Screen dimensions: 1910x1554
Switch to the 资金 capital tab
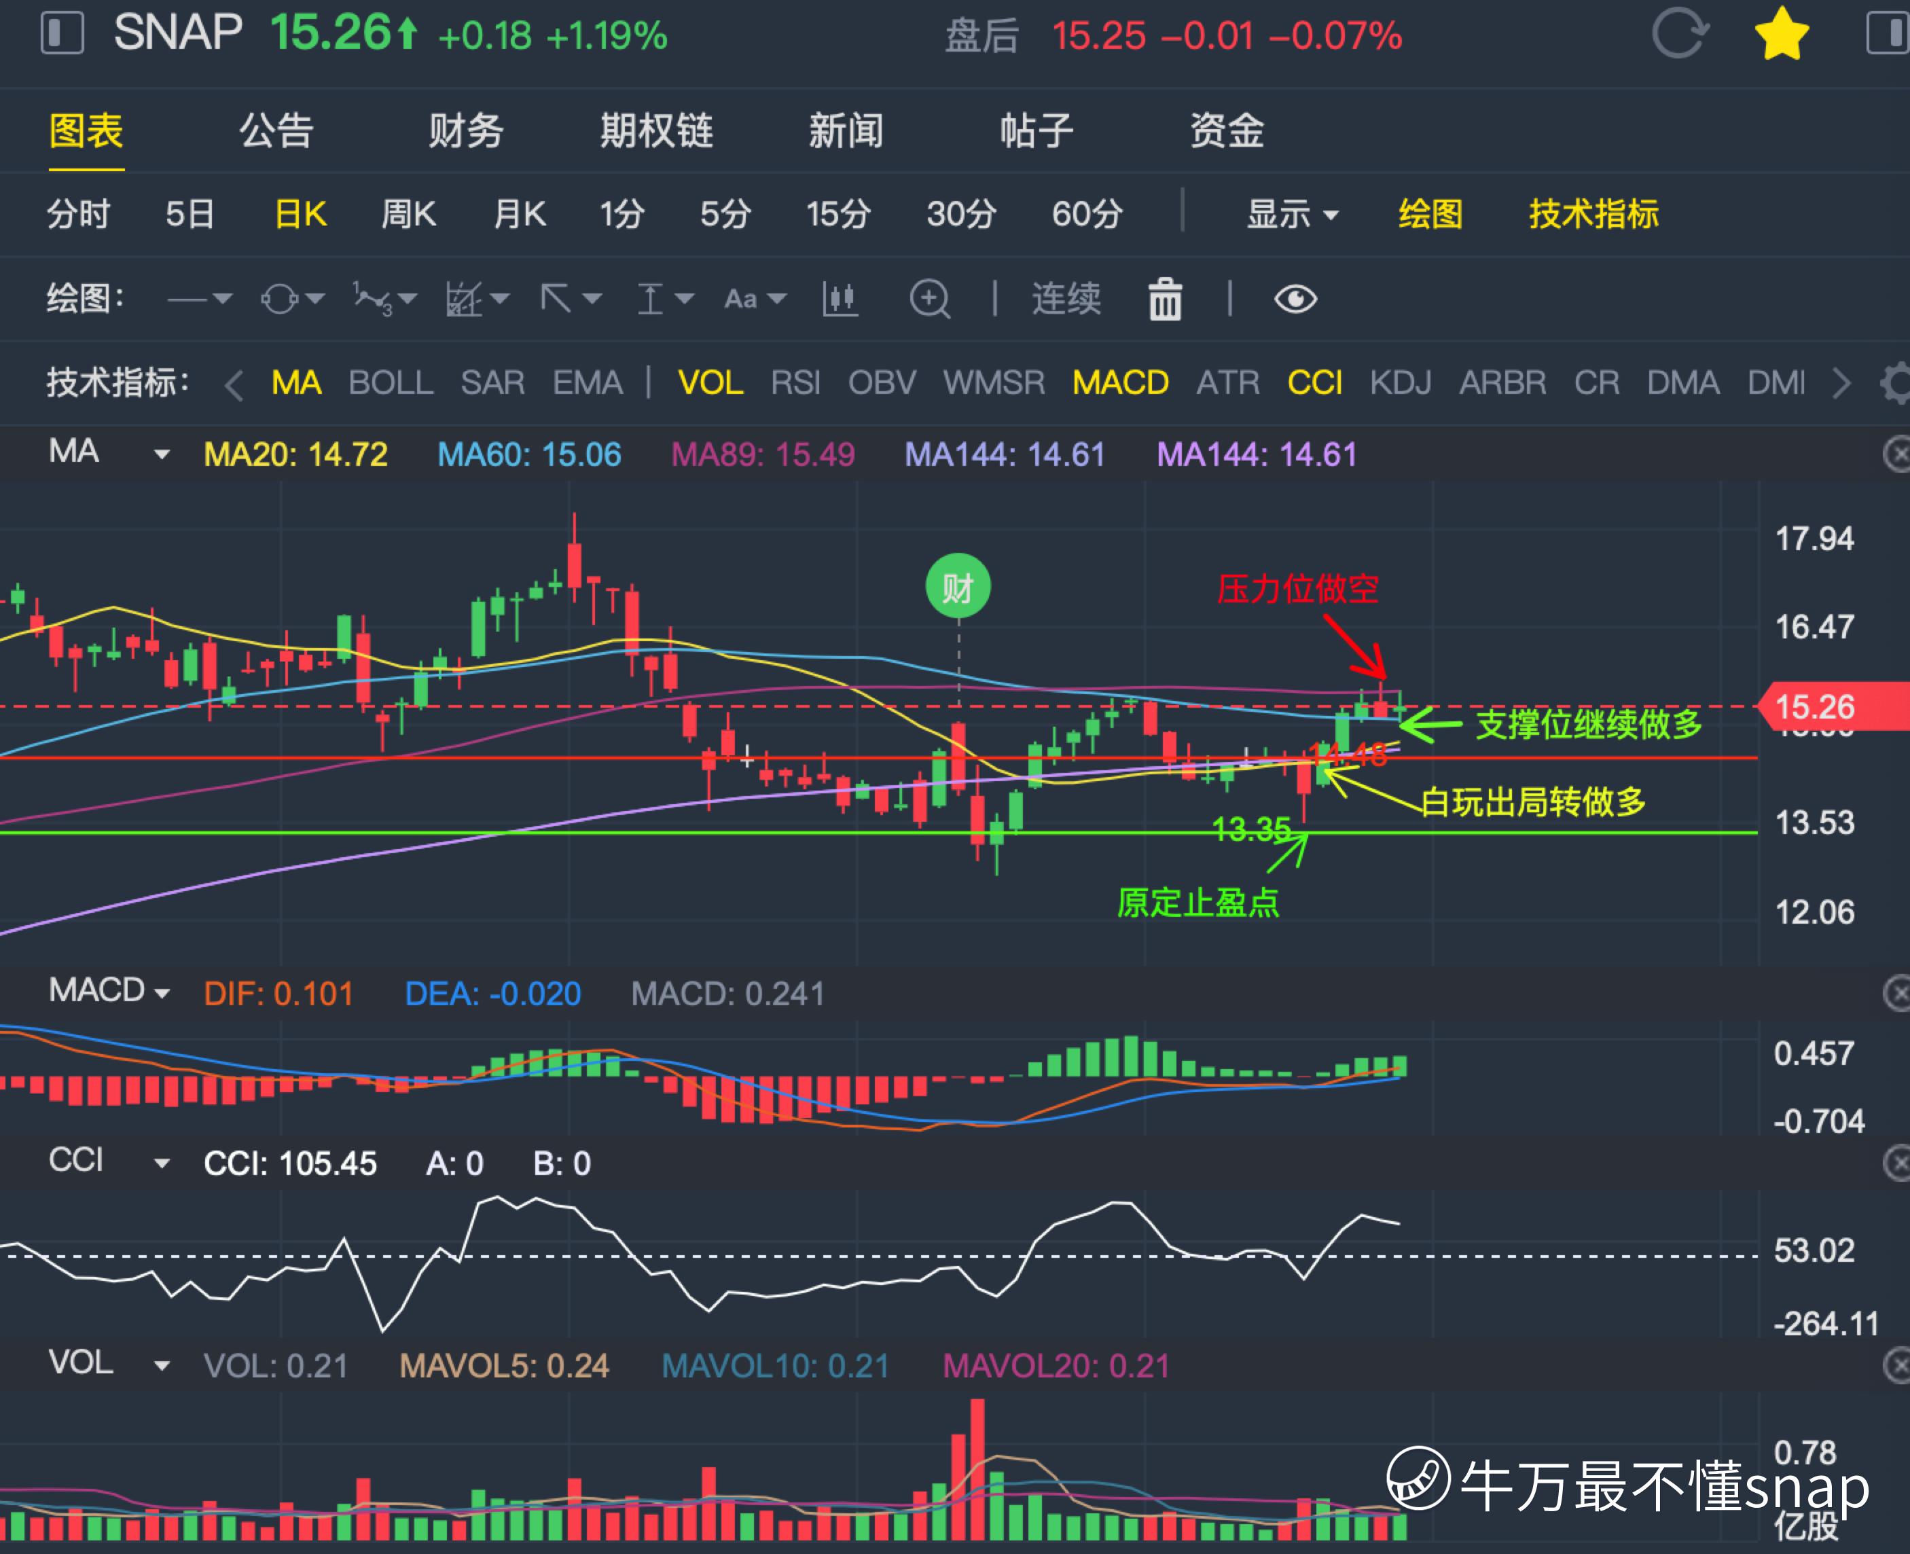[x=1226, y=130]
